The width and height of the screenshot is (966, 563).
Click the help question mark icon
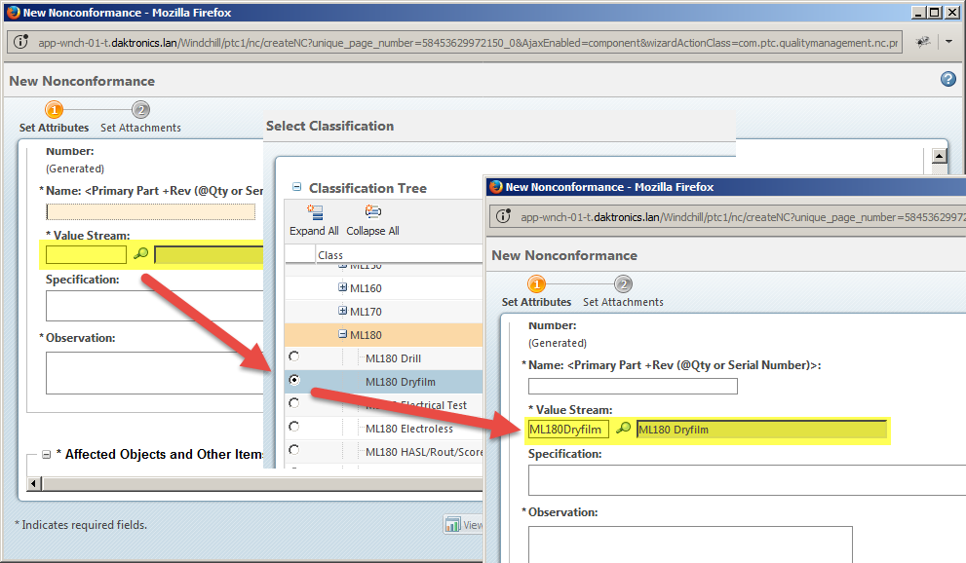tap(948, 79)
